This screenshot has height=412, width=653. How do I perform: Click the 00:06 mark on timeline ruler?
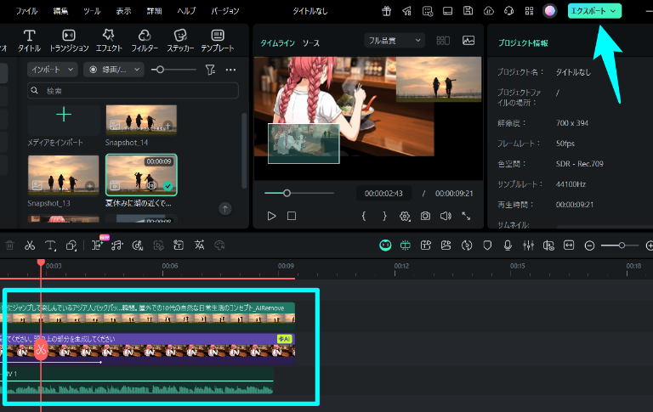click(x=170, y=266)
